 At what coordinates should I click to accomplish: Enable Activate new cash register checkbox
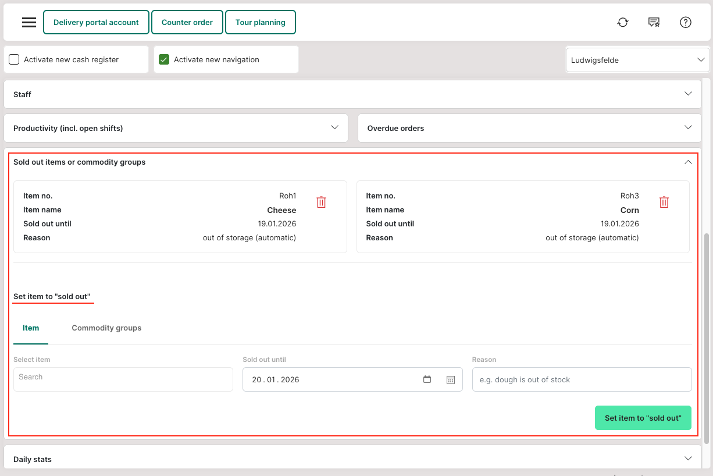tap(15, 59)
